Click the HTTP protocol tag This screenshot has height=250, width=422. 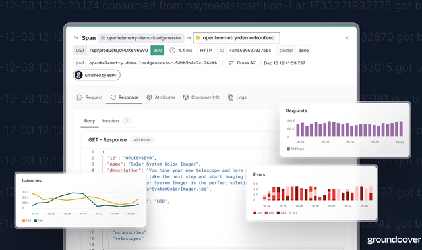coord(206,51)
